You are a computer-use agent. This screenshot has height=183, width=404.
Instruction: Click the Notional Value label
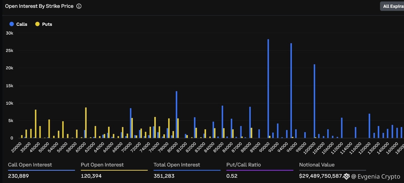317,165
